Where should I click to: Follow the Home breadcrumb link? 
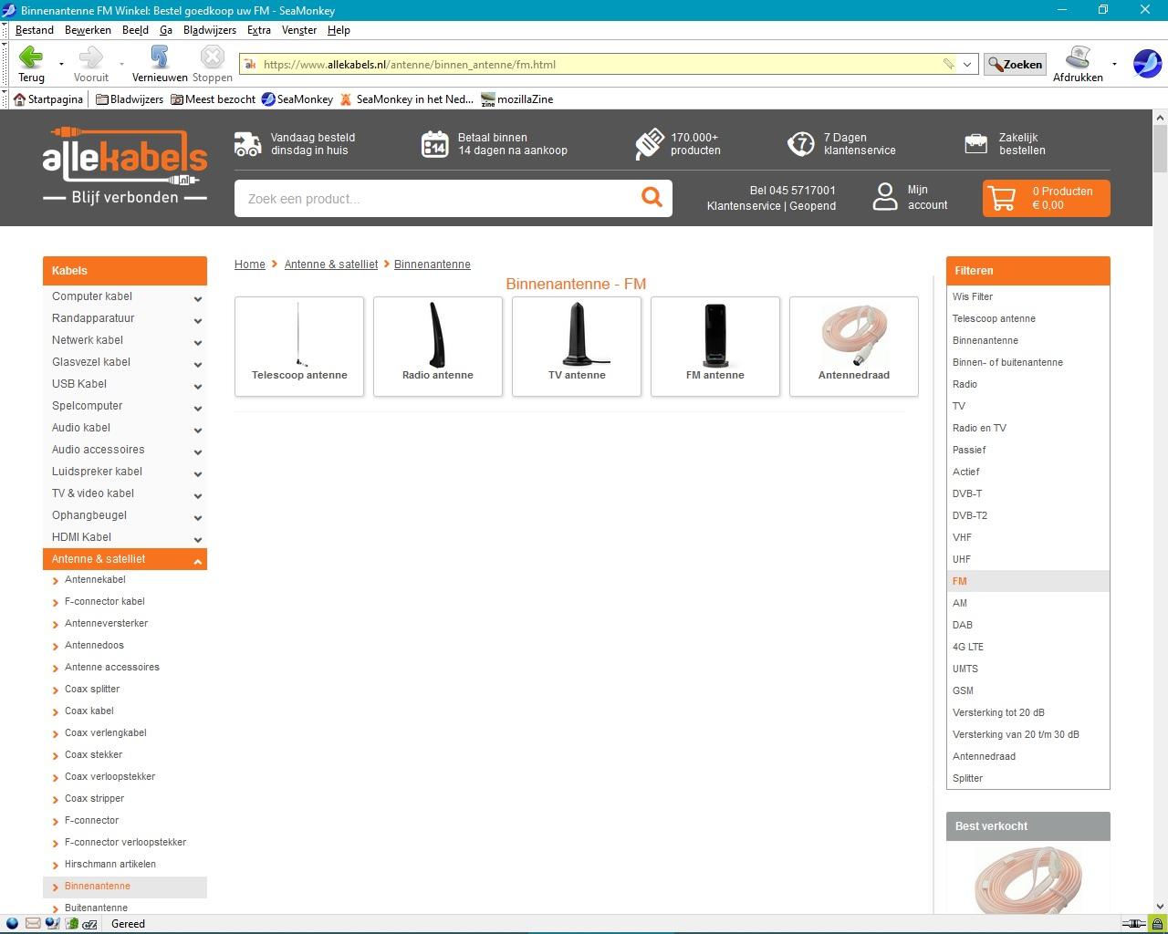tap(249, 264)
